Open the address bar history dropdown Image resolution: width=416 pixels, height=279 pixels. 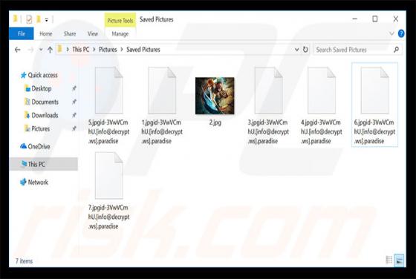(x=297, y=50)
